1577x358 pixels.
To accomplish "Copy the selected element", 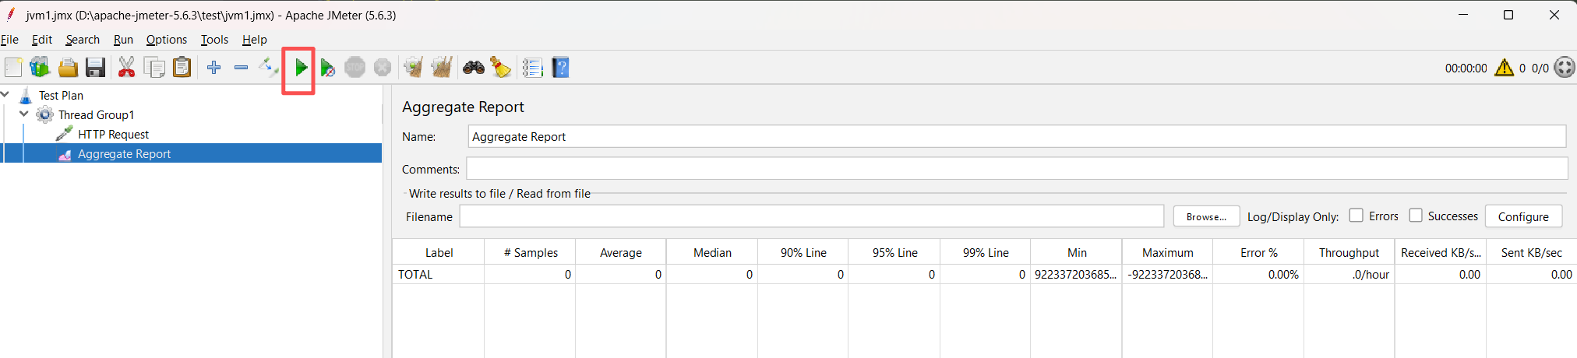I will [x=154, y=68].
